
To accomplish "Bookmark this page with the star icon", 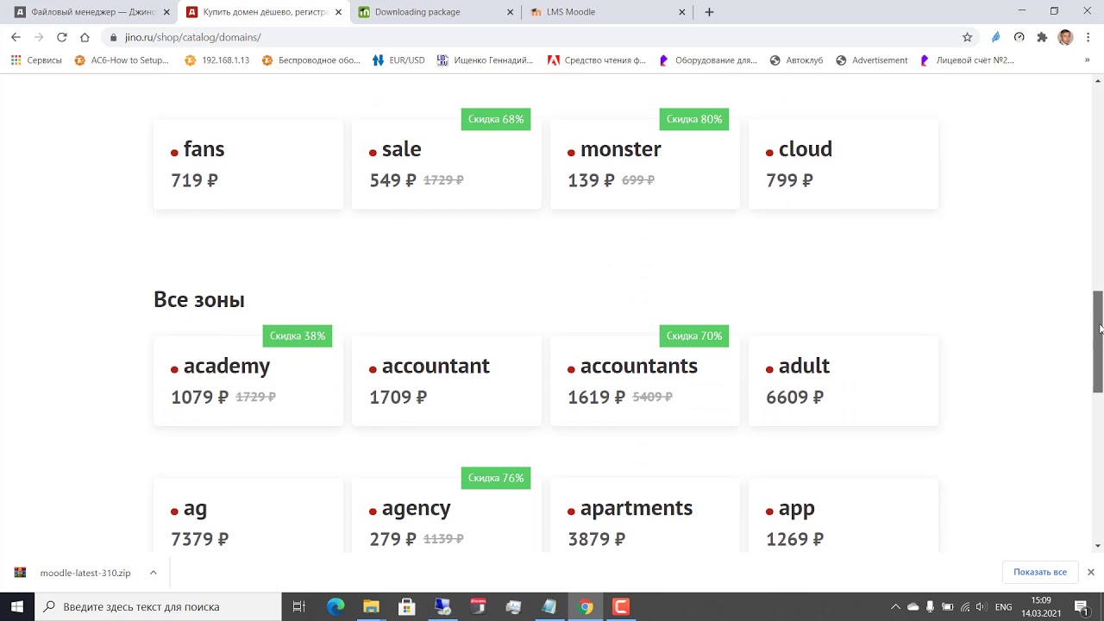I will tap(967, 37).
